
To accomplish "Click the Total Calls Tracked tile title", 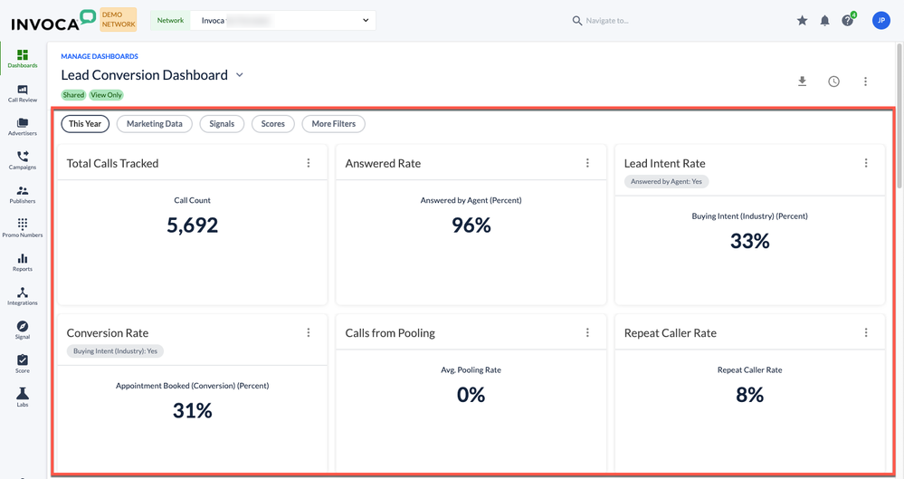I will (112, 163).
